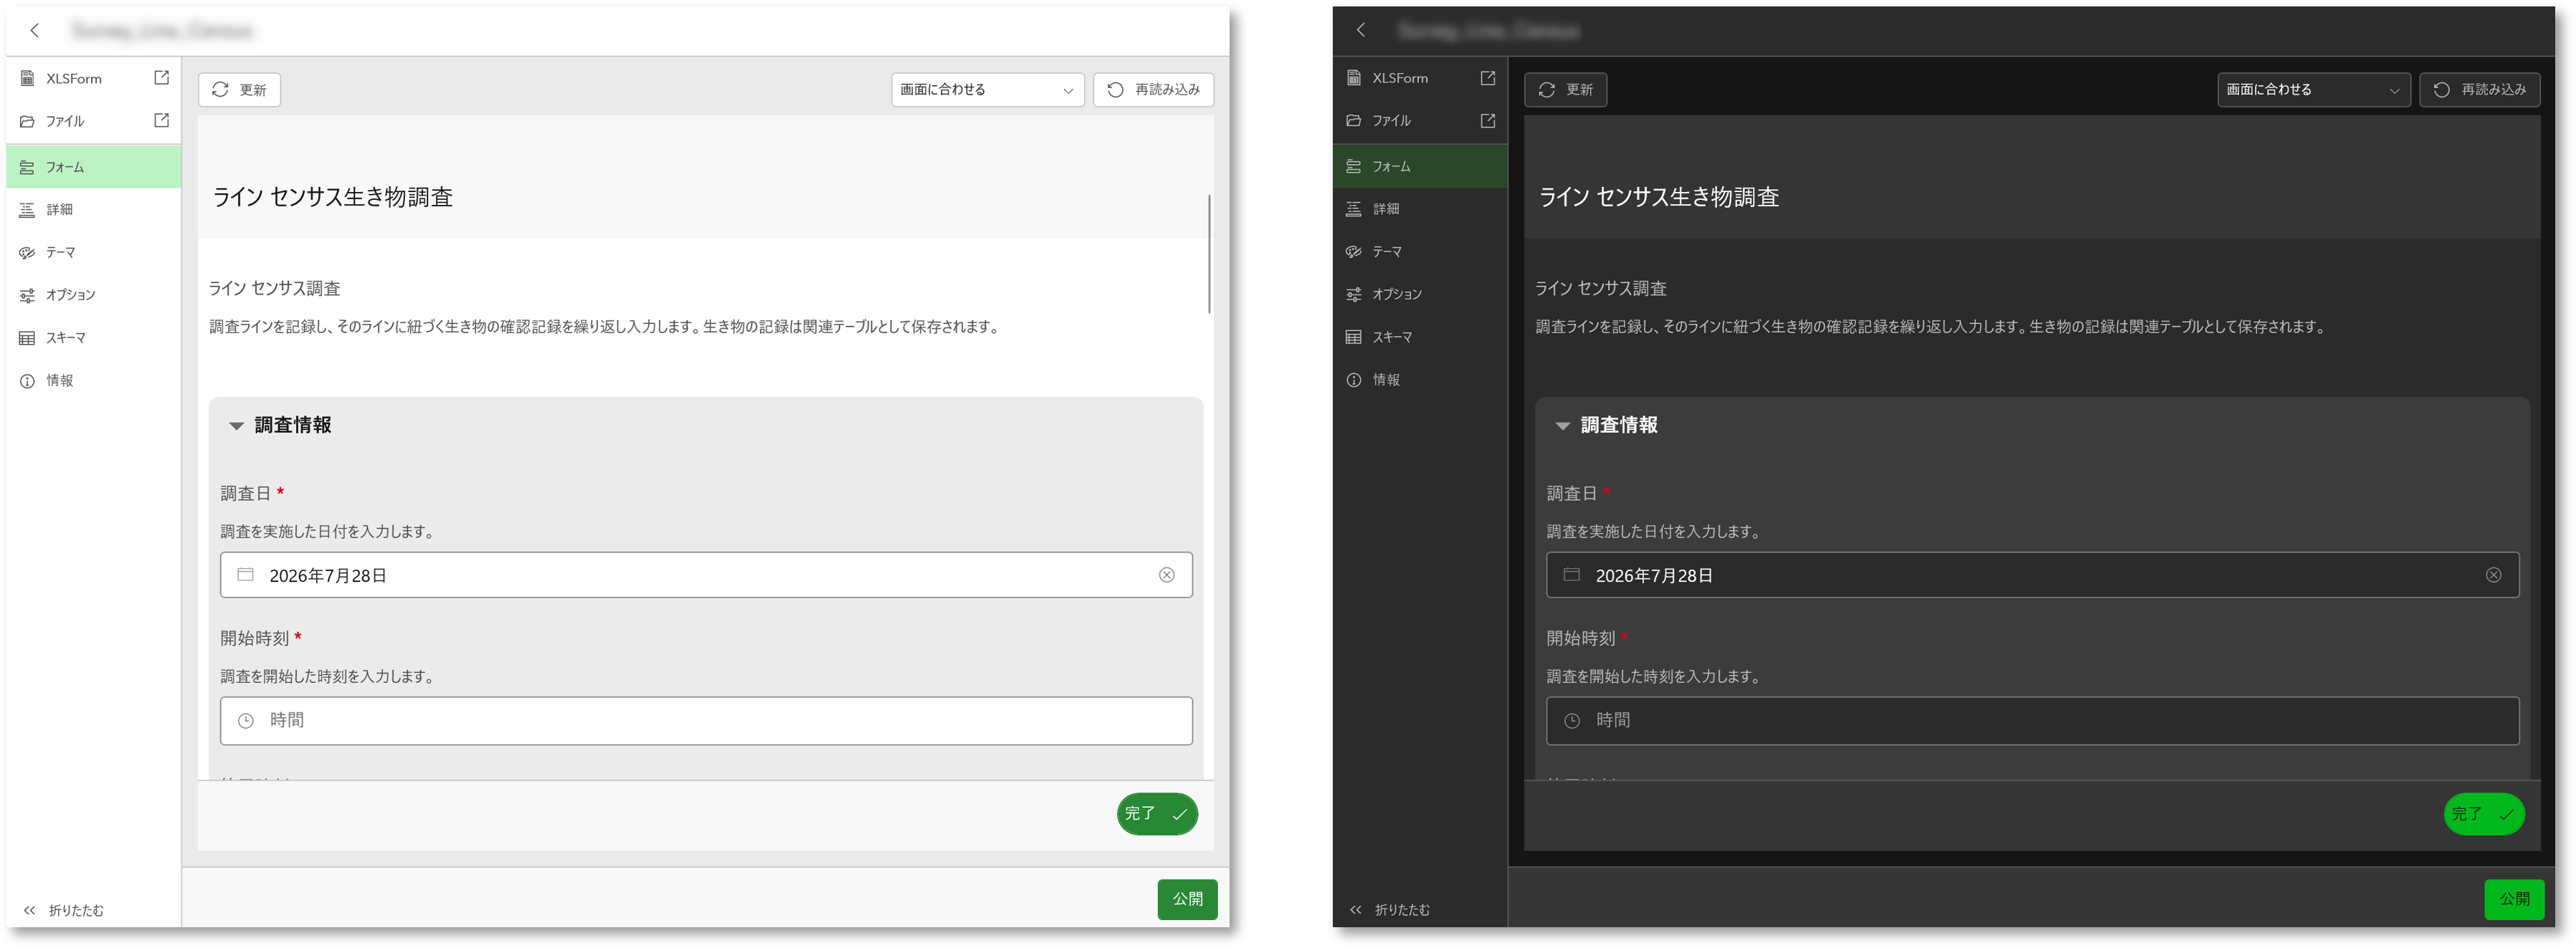The width and height of the screenshot is (2576, 948).
Task: Collapse sidebar with 折りたたむ in dark window
Action: pos(1390,910)
